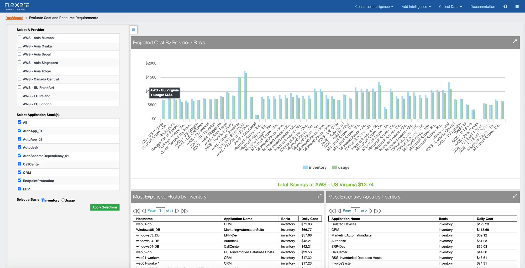Image resolution: width=525 pixels, height=268 pixels.
Task: Expand Most Expensive Apps panel
Action: click(x=515, y=196)
